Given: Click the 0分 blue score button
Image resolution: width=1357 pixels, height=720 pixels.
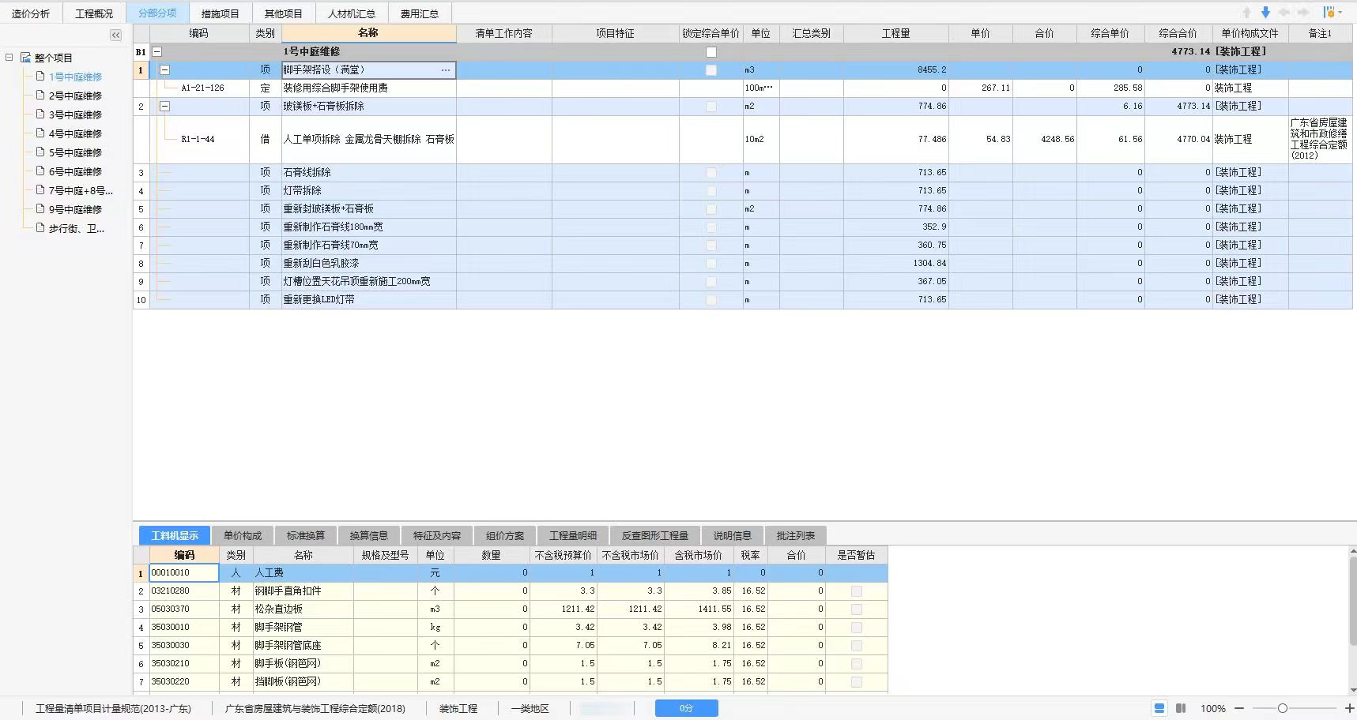Looking at the screenshot, I should [x=686, y=708].
